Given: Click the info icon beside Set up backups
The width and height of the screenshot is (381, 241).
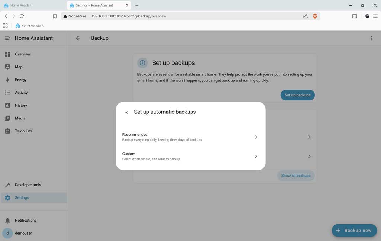Looking at the screenshot, I should pos(143,63).
